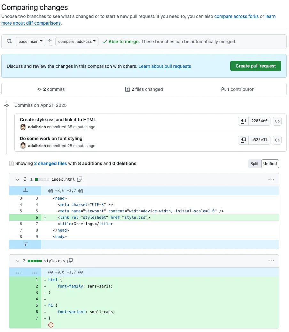
Task: Expand lines below in index.html diff
Action: click(x=25, y=244)
